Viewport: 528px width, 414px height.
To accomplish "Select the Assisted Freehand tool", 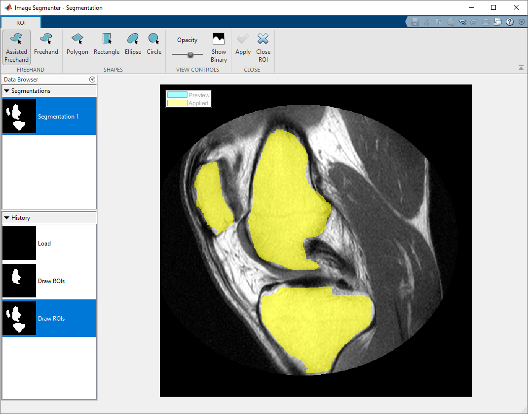I will coord(16,47).
